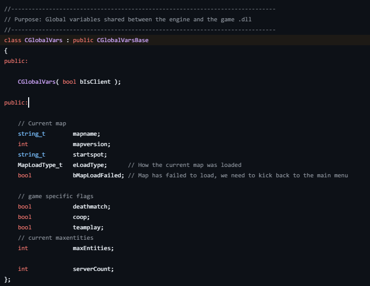Click the maxEntities variable
This screenshot has height=286, width=370.
(x=91, y=248)
